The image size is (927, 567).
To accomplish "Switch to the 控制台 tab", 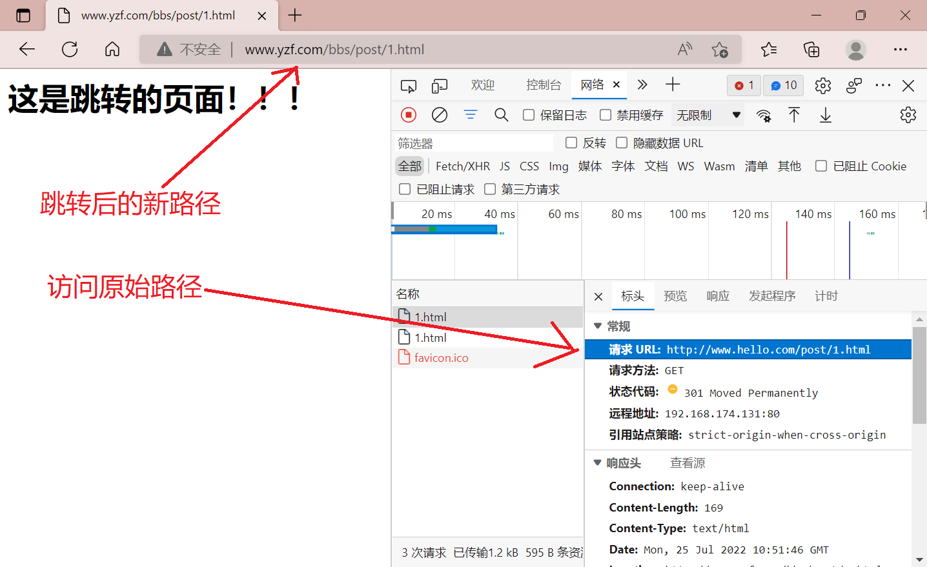I will pos(544,85).
